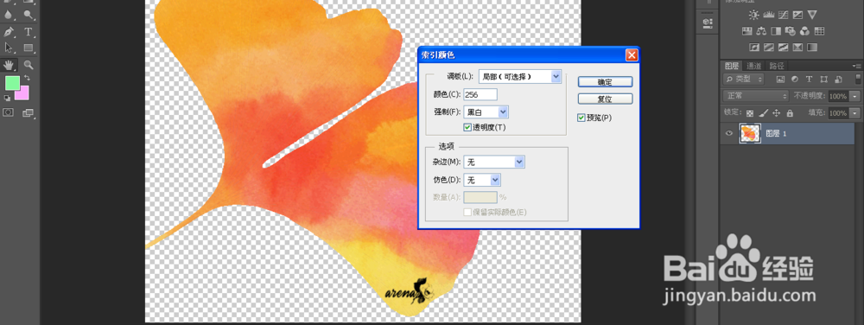Close the 索引颜色 dialog
This screenshot has height=325, width=864.
pos(632,55)
